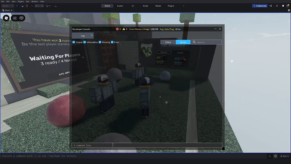Expand the Log dropdown in Developer Console
This screenshot has width=291, height=164.
click(x=83, y=36)
